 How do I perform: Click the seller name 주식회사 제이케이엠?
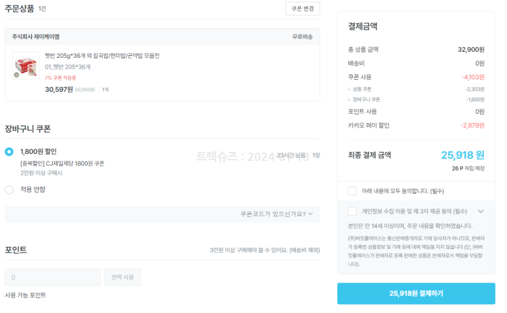point(36,37)
